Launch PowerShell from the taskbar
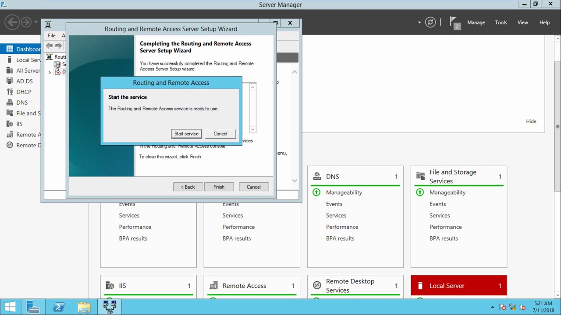The width and height of the screenshot is (561, 315). coord(59,307)
